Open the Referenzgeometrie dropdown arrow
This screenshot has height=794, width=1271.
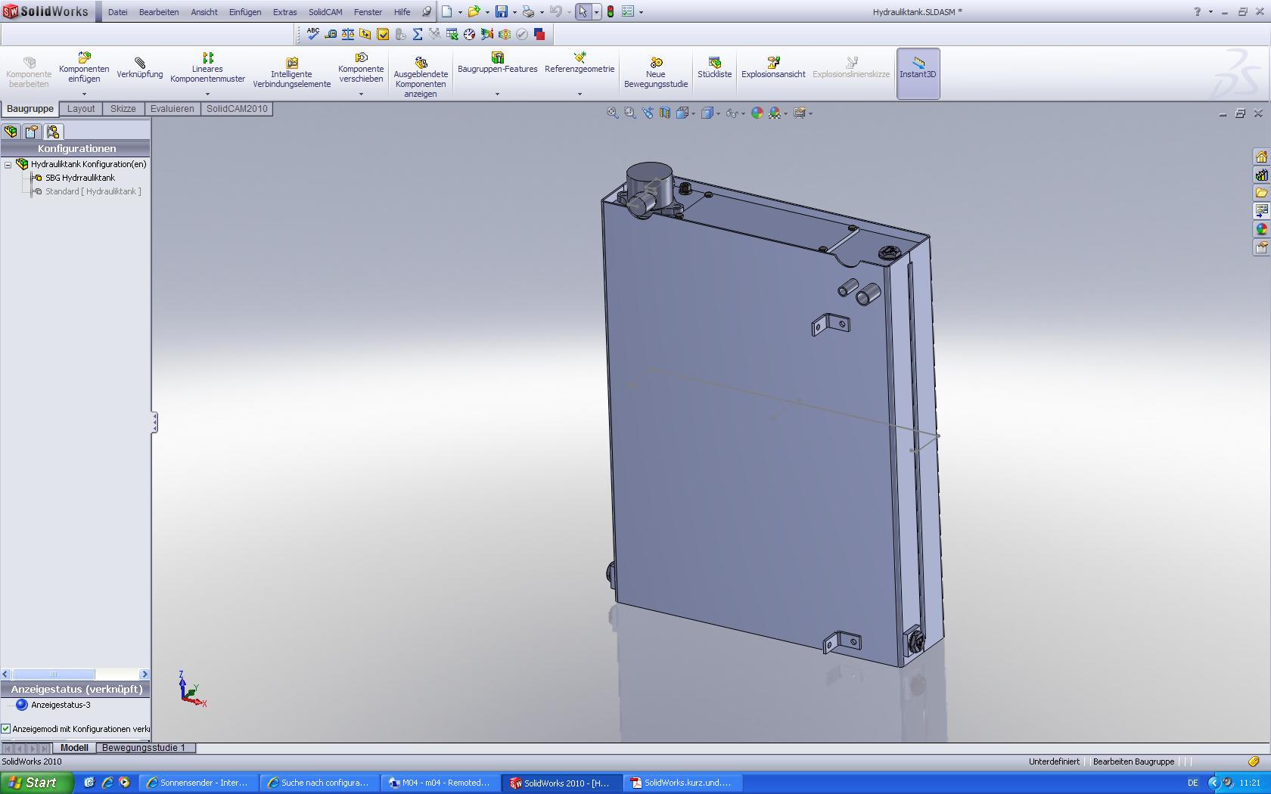(580, 95)
